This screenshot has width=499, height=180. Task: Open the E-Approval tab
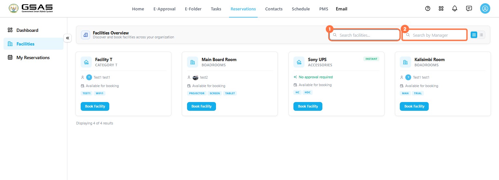coord(164,9)
